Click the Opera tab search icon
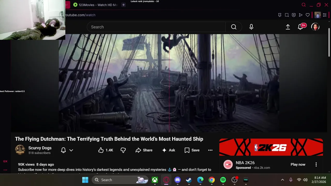 coord(304,5)
